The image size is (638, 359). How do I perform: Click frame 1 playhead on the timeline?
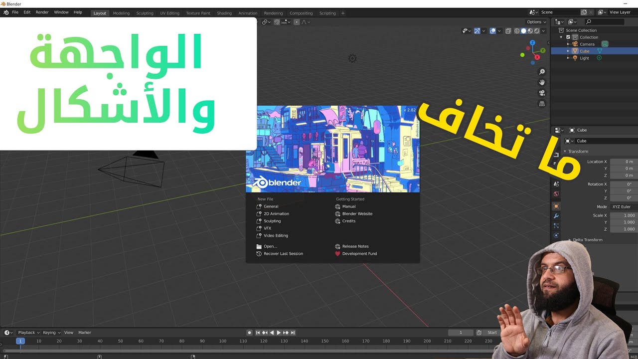point(20,341)
